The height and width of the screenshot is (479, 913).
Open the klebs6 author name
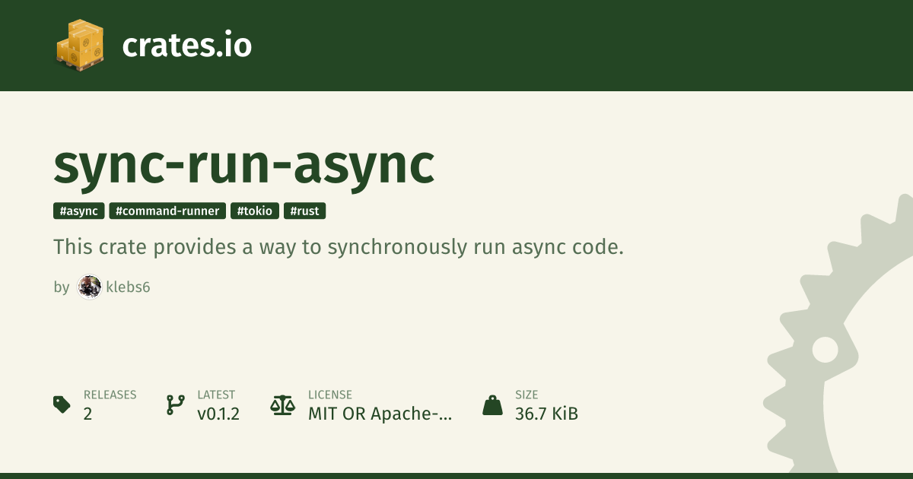pos(128,287)
